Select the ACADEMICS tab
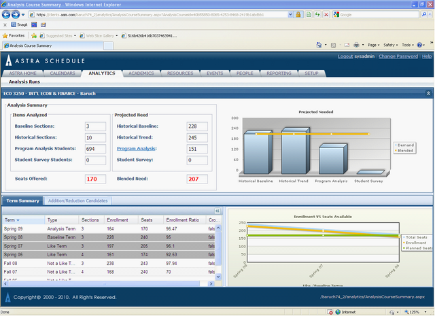 click(x=141, y=73)
